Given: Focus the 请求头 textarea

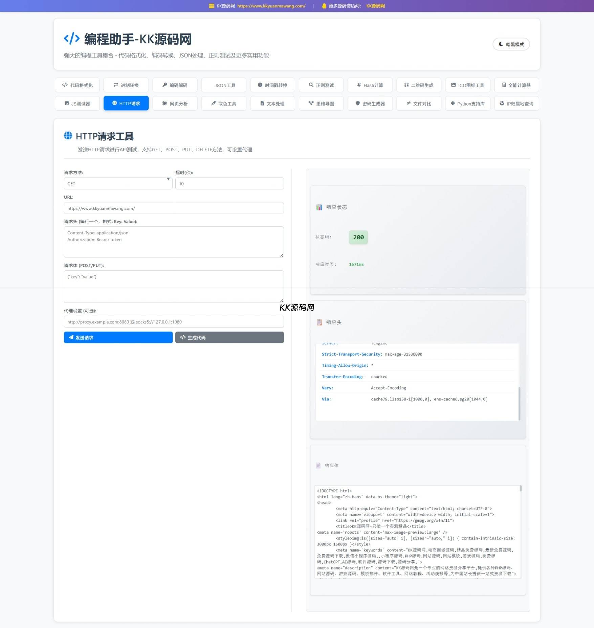Looking at the screenshot, I should [x=174, y=242].
